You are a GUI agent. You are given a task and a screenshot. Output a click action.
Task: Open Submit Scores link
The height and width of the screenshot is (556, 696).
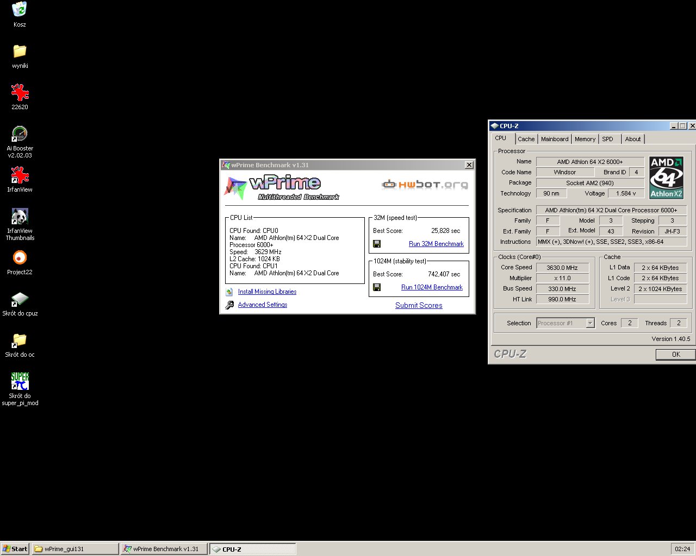[419, 305]
